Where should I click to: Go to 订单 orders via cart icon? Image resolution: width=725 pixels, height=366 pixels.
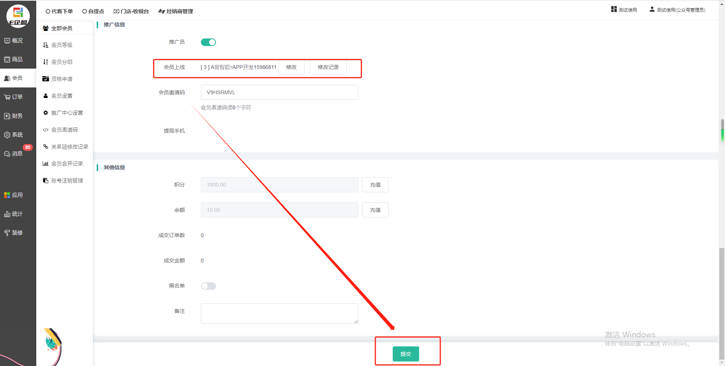point(7,97)
